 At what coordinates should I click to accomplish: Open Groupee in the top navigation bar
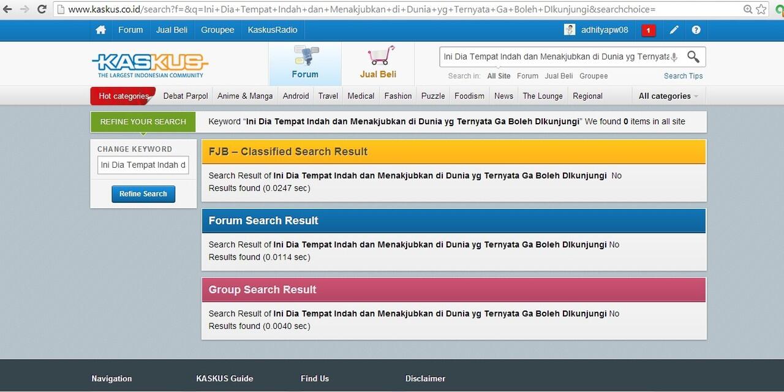[217, 30]
